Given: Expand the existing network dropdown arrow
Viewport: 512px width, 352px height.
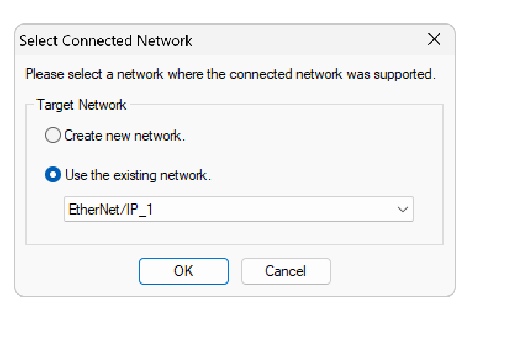Looking at the screenshot, I should coord(403,209).
